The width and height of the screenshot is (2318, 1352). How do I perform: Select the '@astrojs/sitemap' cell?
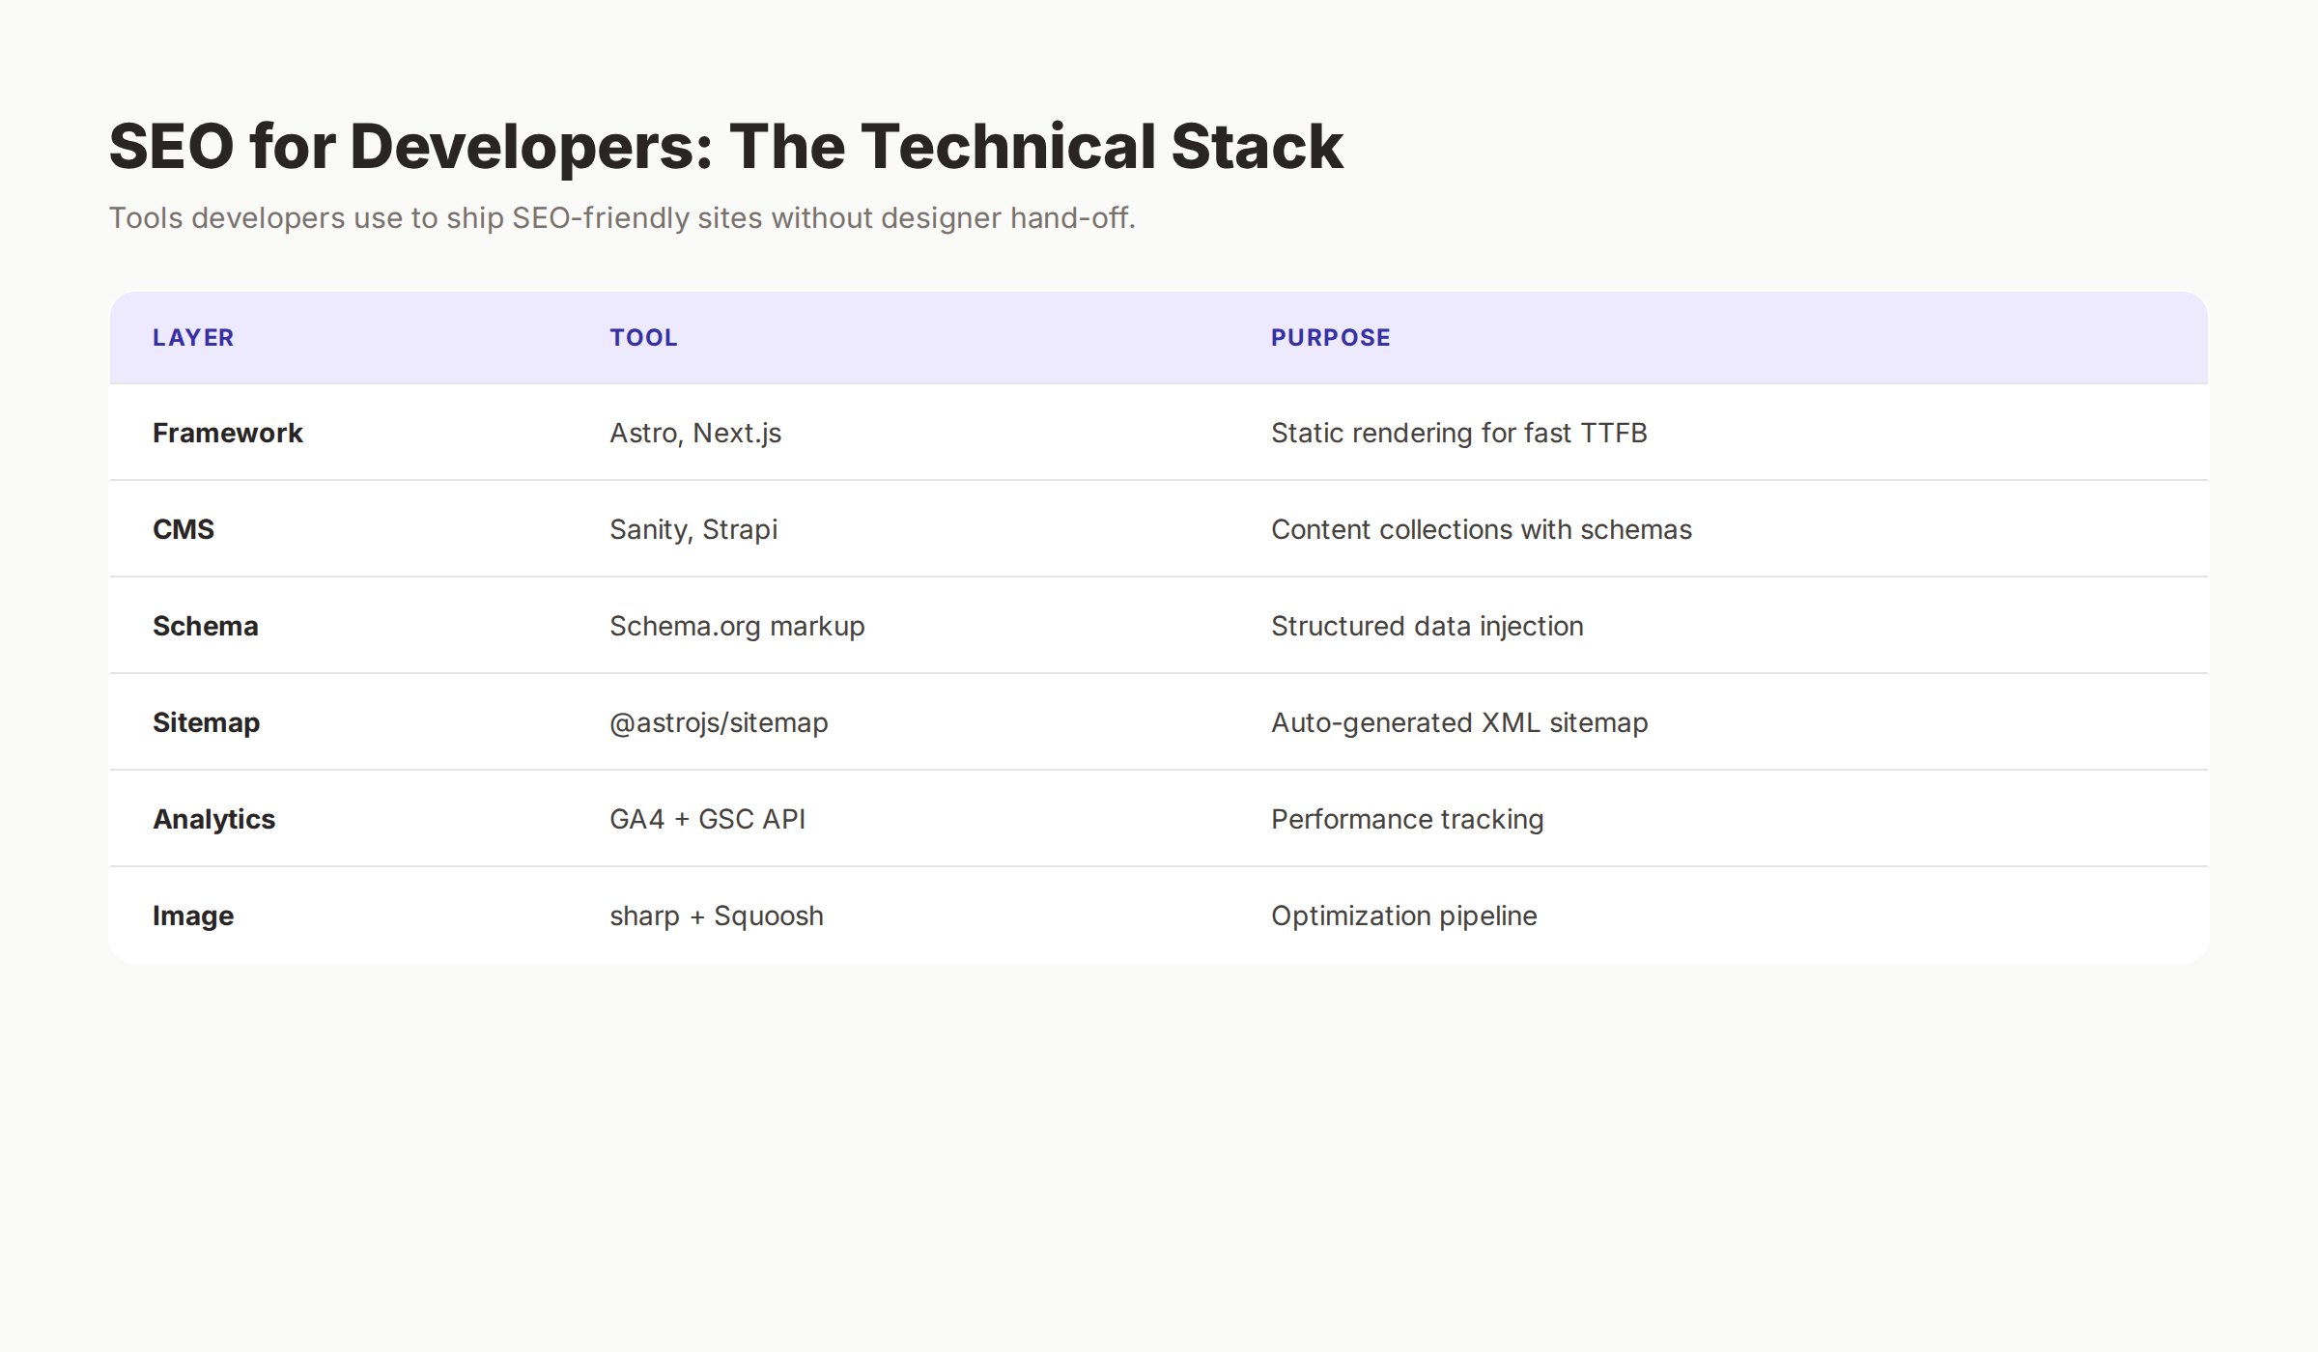897,722
